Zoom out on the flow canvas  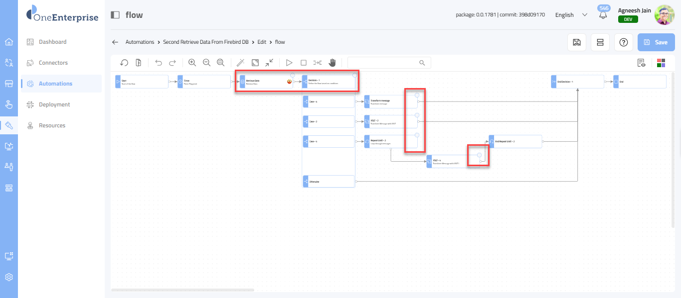206,63
